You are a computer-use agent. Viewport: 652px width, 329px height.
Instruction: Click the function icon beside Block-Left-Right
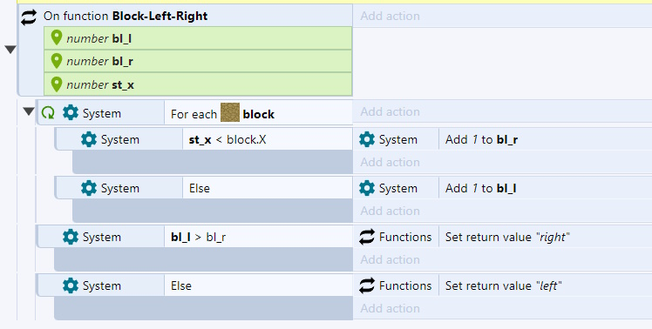point(29,17)
